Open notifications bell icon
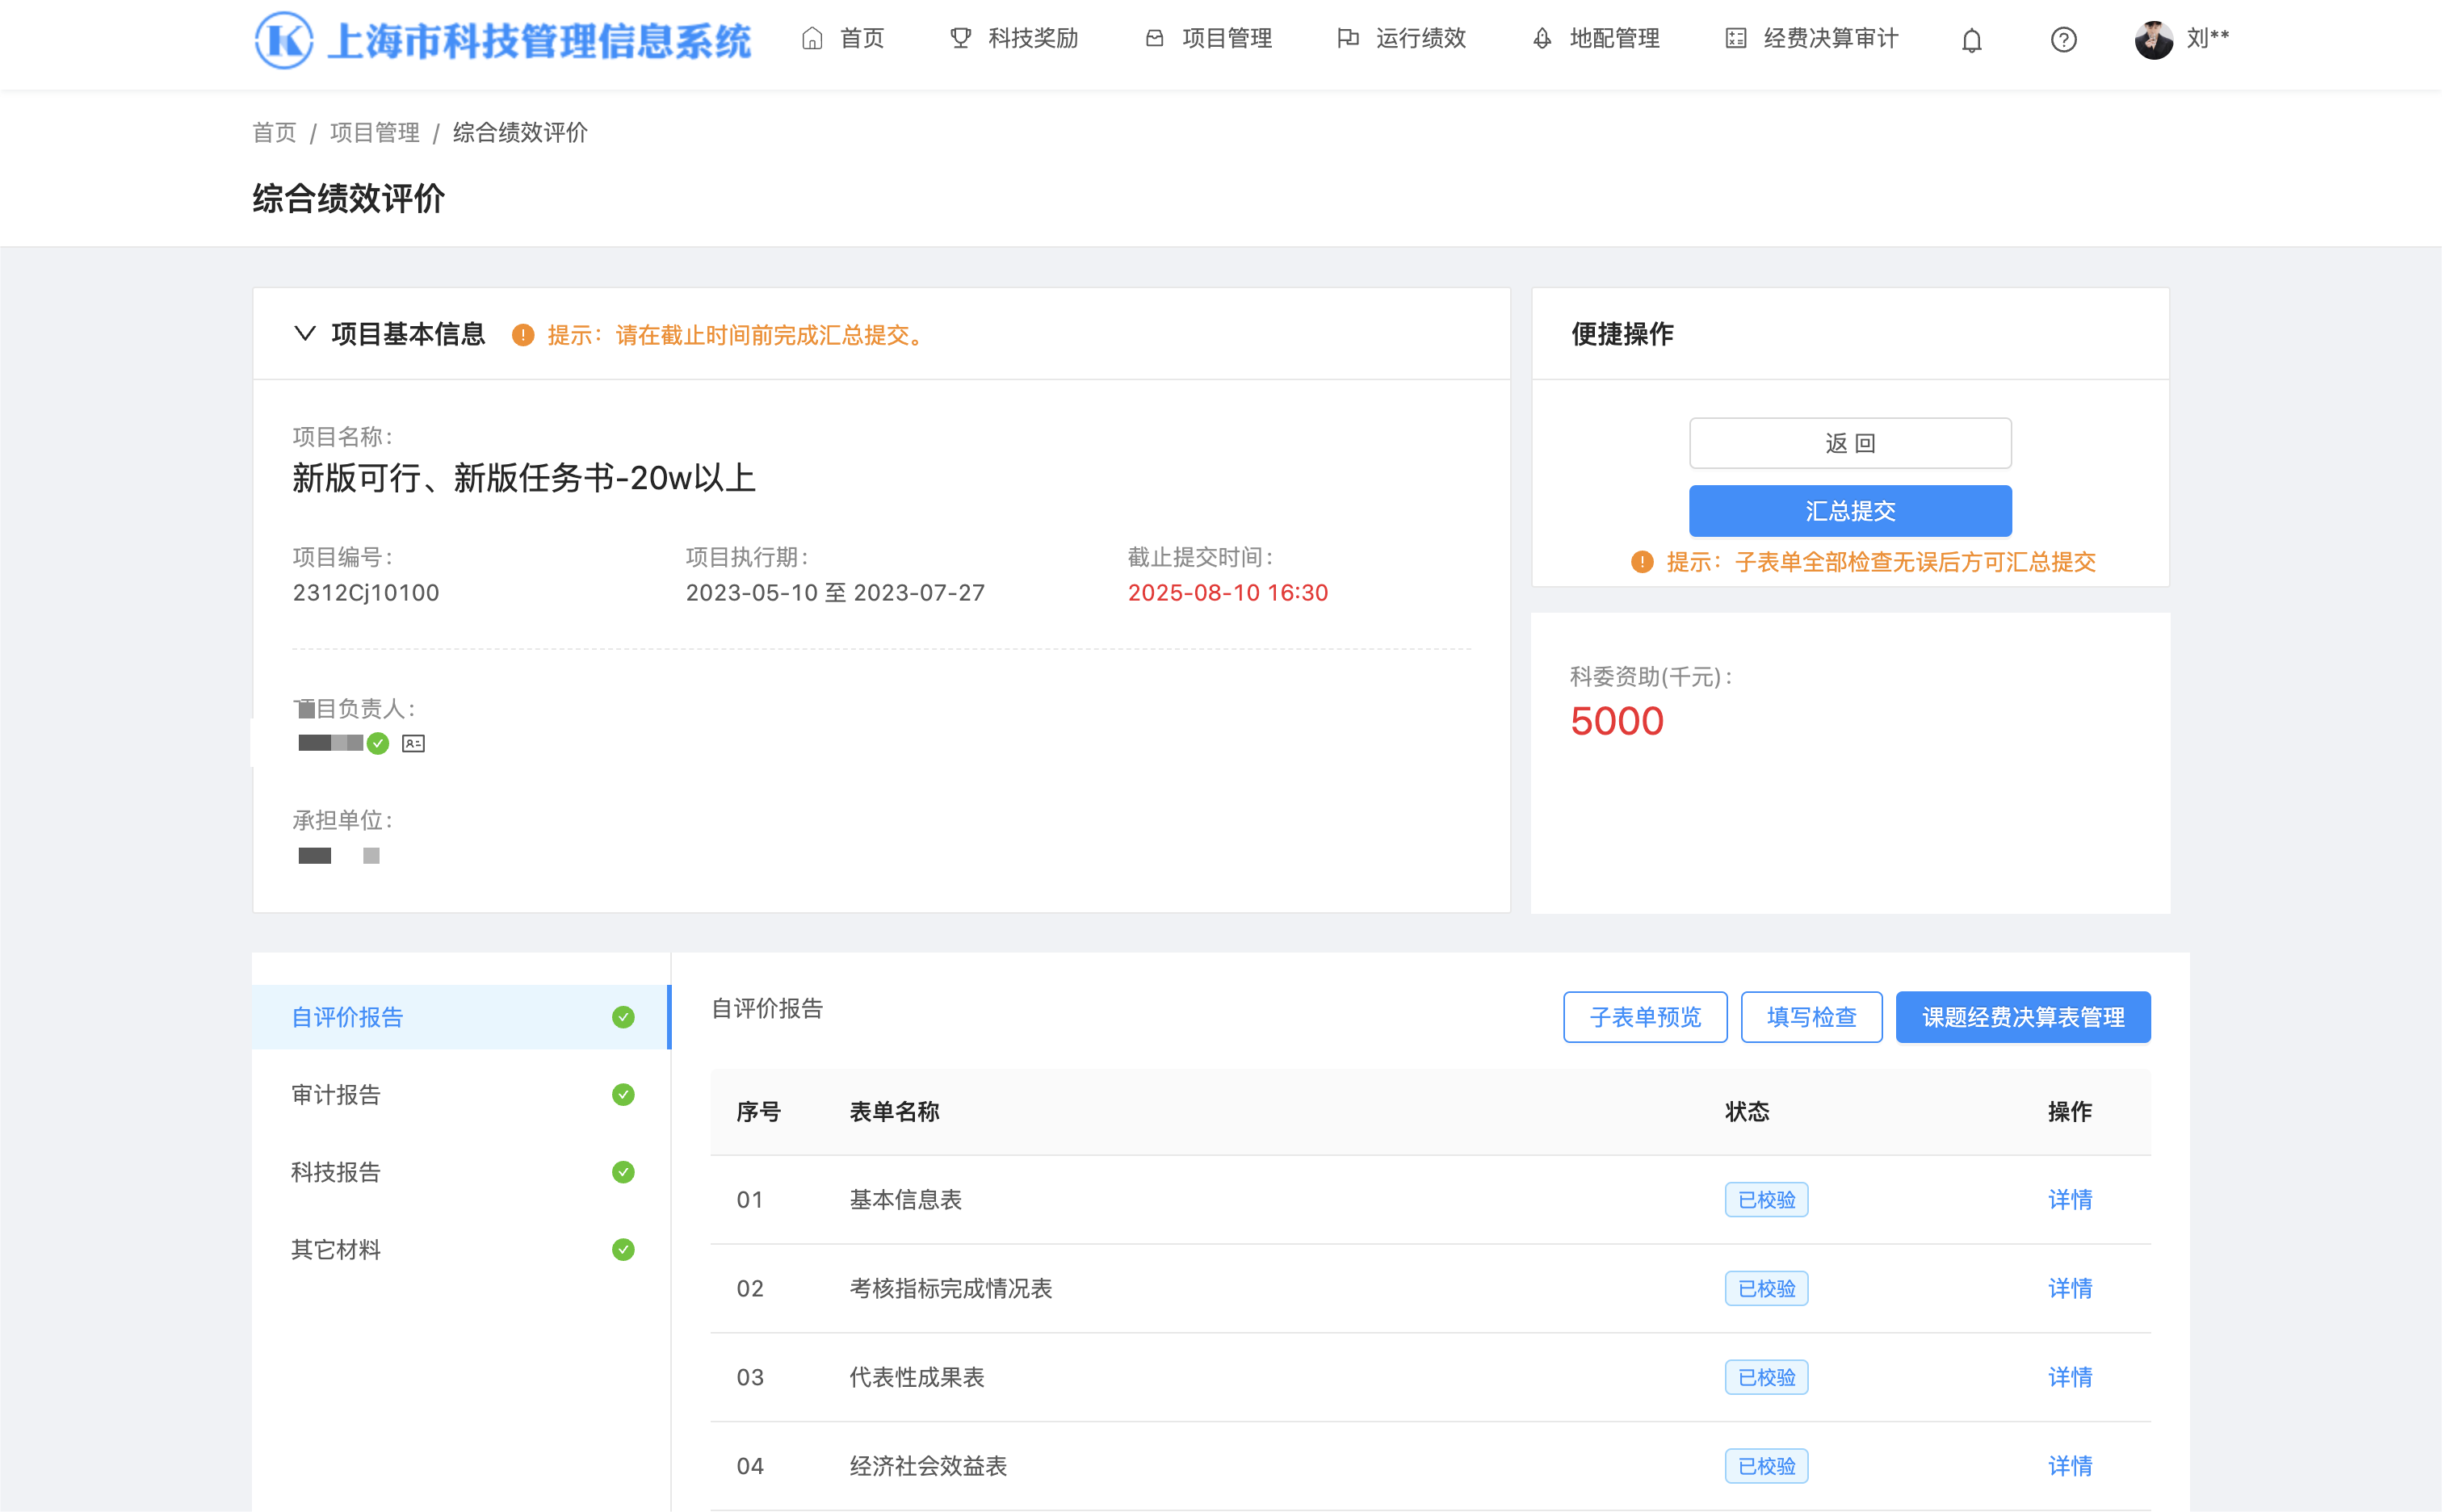Image resolution: width=2442 pixels, height=1512 pixels. tap(1971, 40)
